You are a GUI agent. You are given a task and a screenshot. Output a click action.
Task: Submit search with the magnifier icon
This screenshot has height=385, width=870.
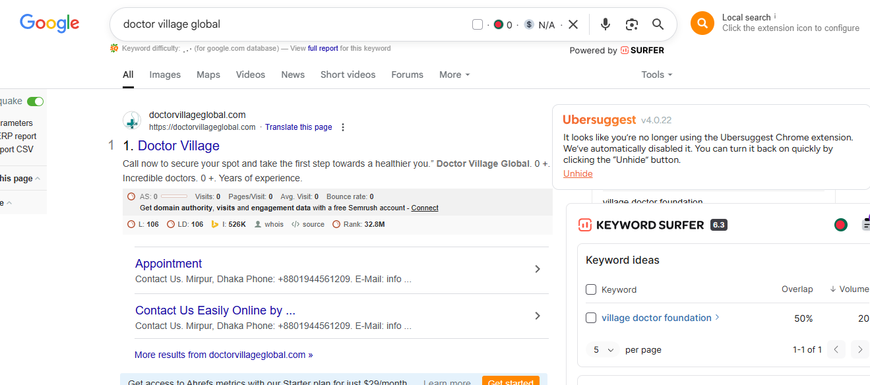click(x=658, y=24)
